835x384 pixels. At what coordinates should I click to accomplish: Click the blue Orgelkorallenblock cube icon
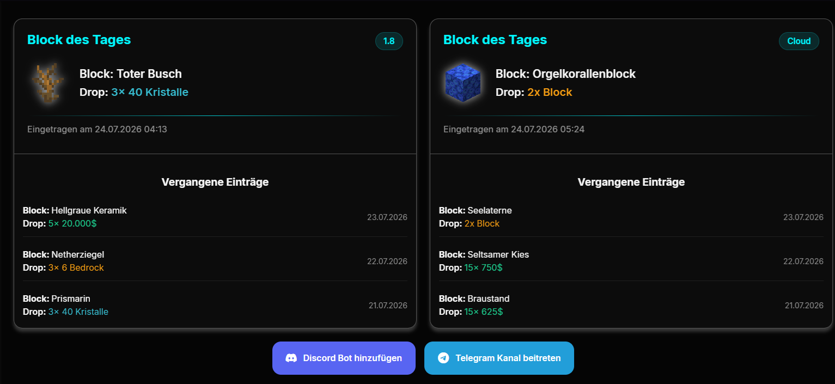pyautogui.click(x=463, y=83)
